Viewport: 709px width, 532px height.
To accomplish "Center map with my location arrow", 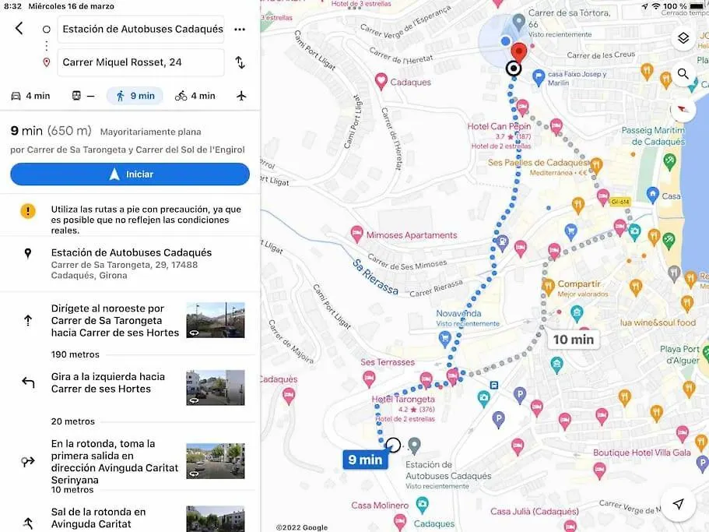I will click(678, 504).
